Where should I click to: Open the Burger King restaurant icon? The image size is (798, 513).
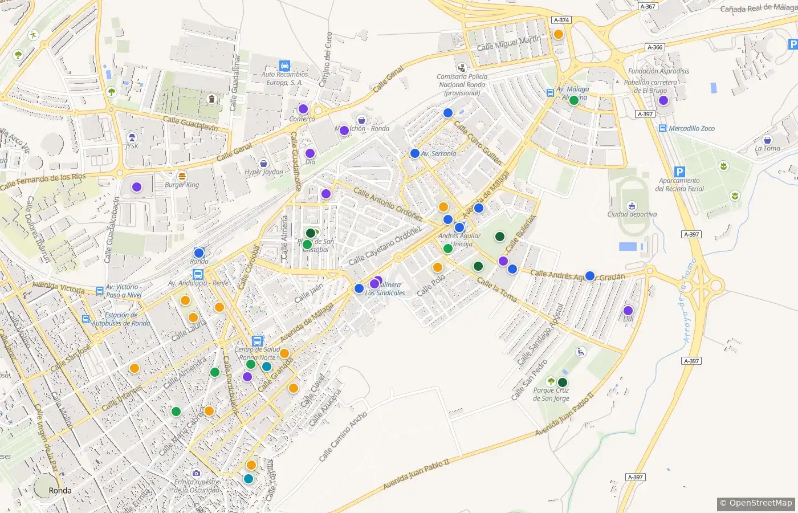pos(182,176)
